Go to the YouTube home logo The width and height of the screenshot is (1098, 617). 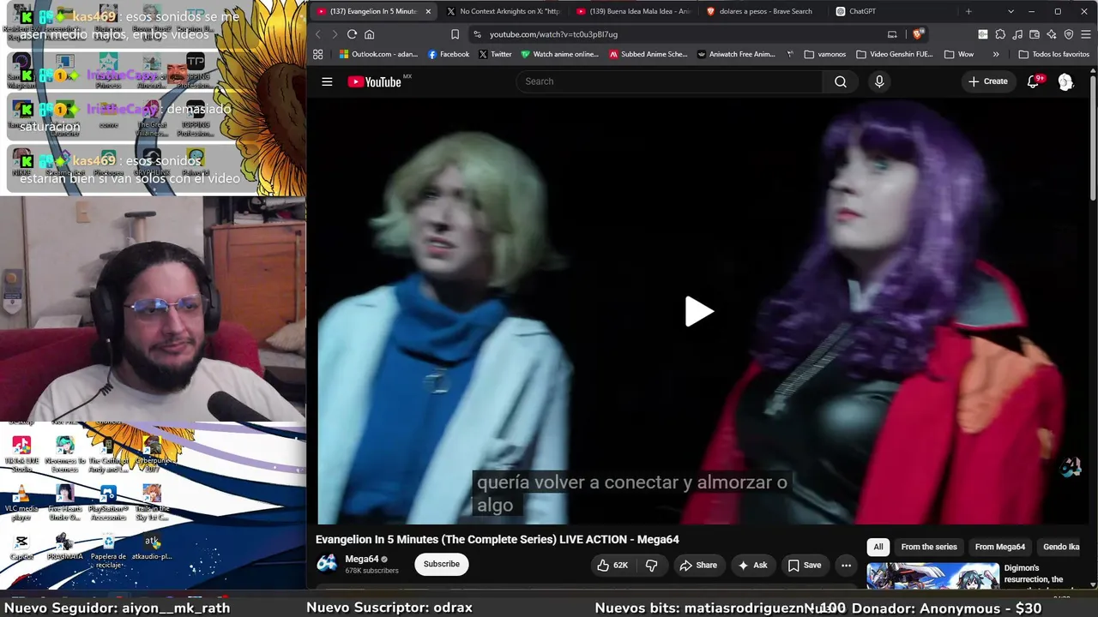pos(375,81)
